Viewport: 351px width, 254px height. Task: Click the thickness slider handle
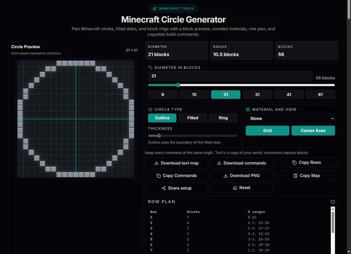159,136
